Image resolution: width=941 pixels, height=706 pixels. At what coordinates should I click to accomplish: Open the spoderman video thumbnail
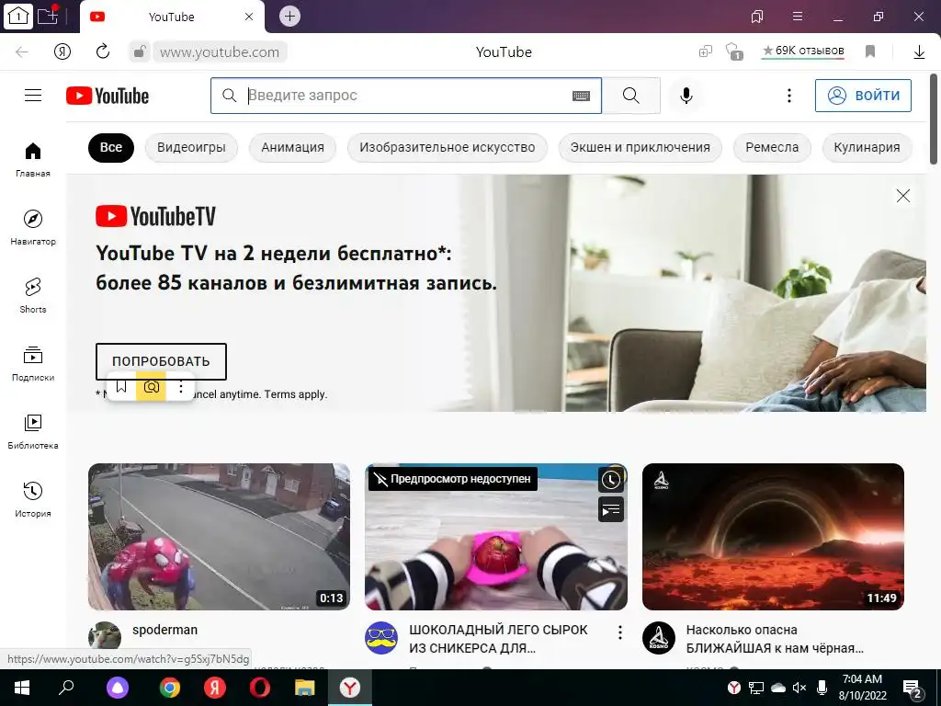click(x=219, y=537)
